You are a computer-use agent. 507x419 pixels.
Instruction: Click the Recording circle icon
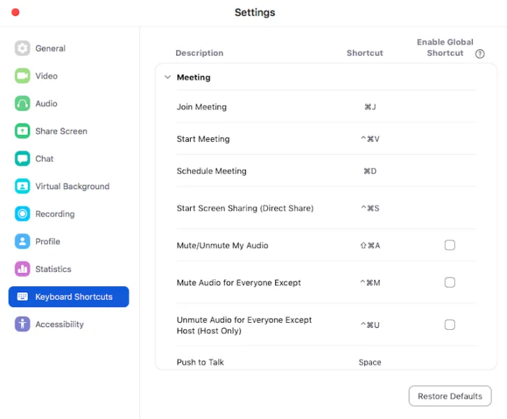tap(22, 214)
